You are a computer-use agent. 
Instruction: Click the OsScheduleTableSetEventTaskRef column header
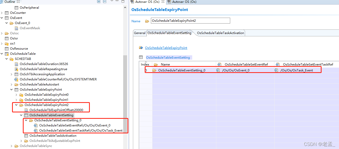coord(307,65)
